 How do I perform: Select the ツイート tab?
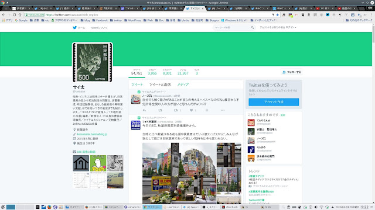[137, 85]
